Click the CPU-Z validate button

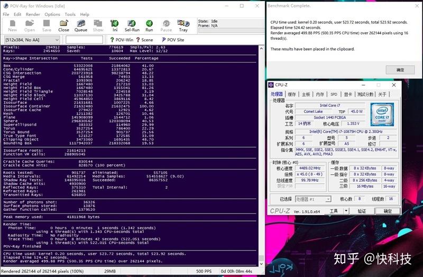[x=362, y=211]
